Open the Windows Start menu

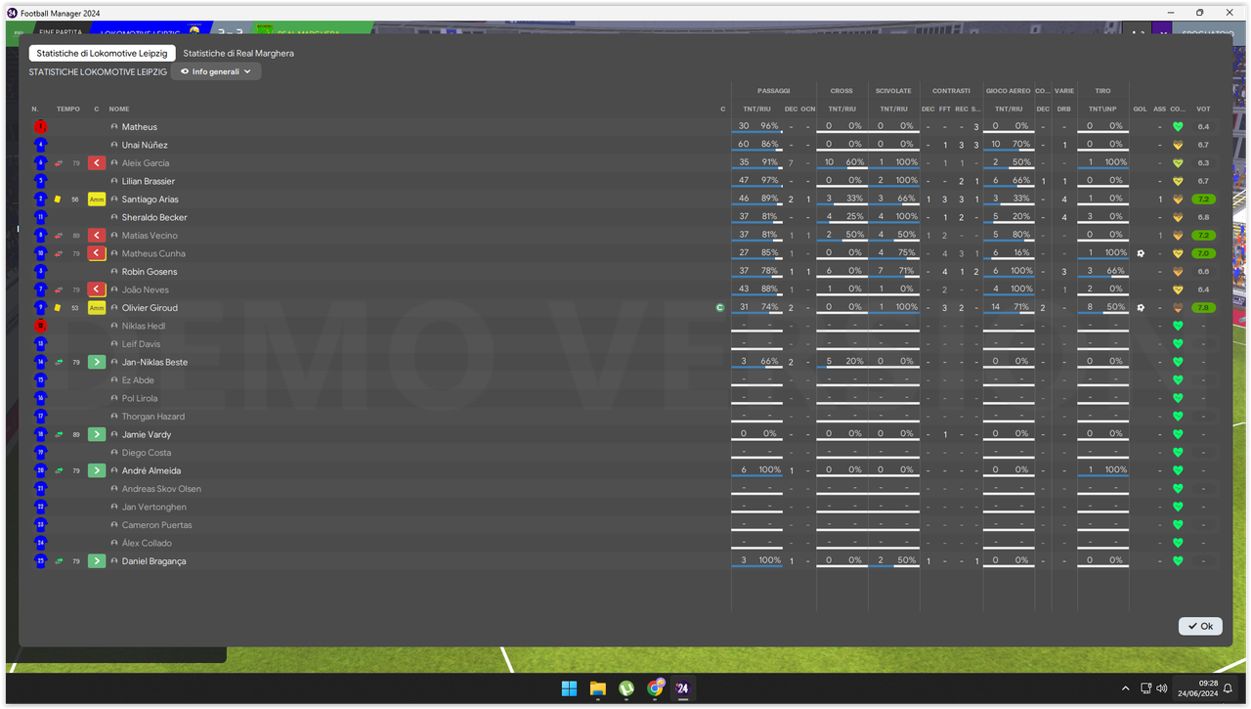[569, 688]
